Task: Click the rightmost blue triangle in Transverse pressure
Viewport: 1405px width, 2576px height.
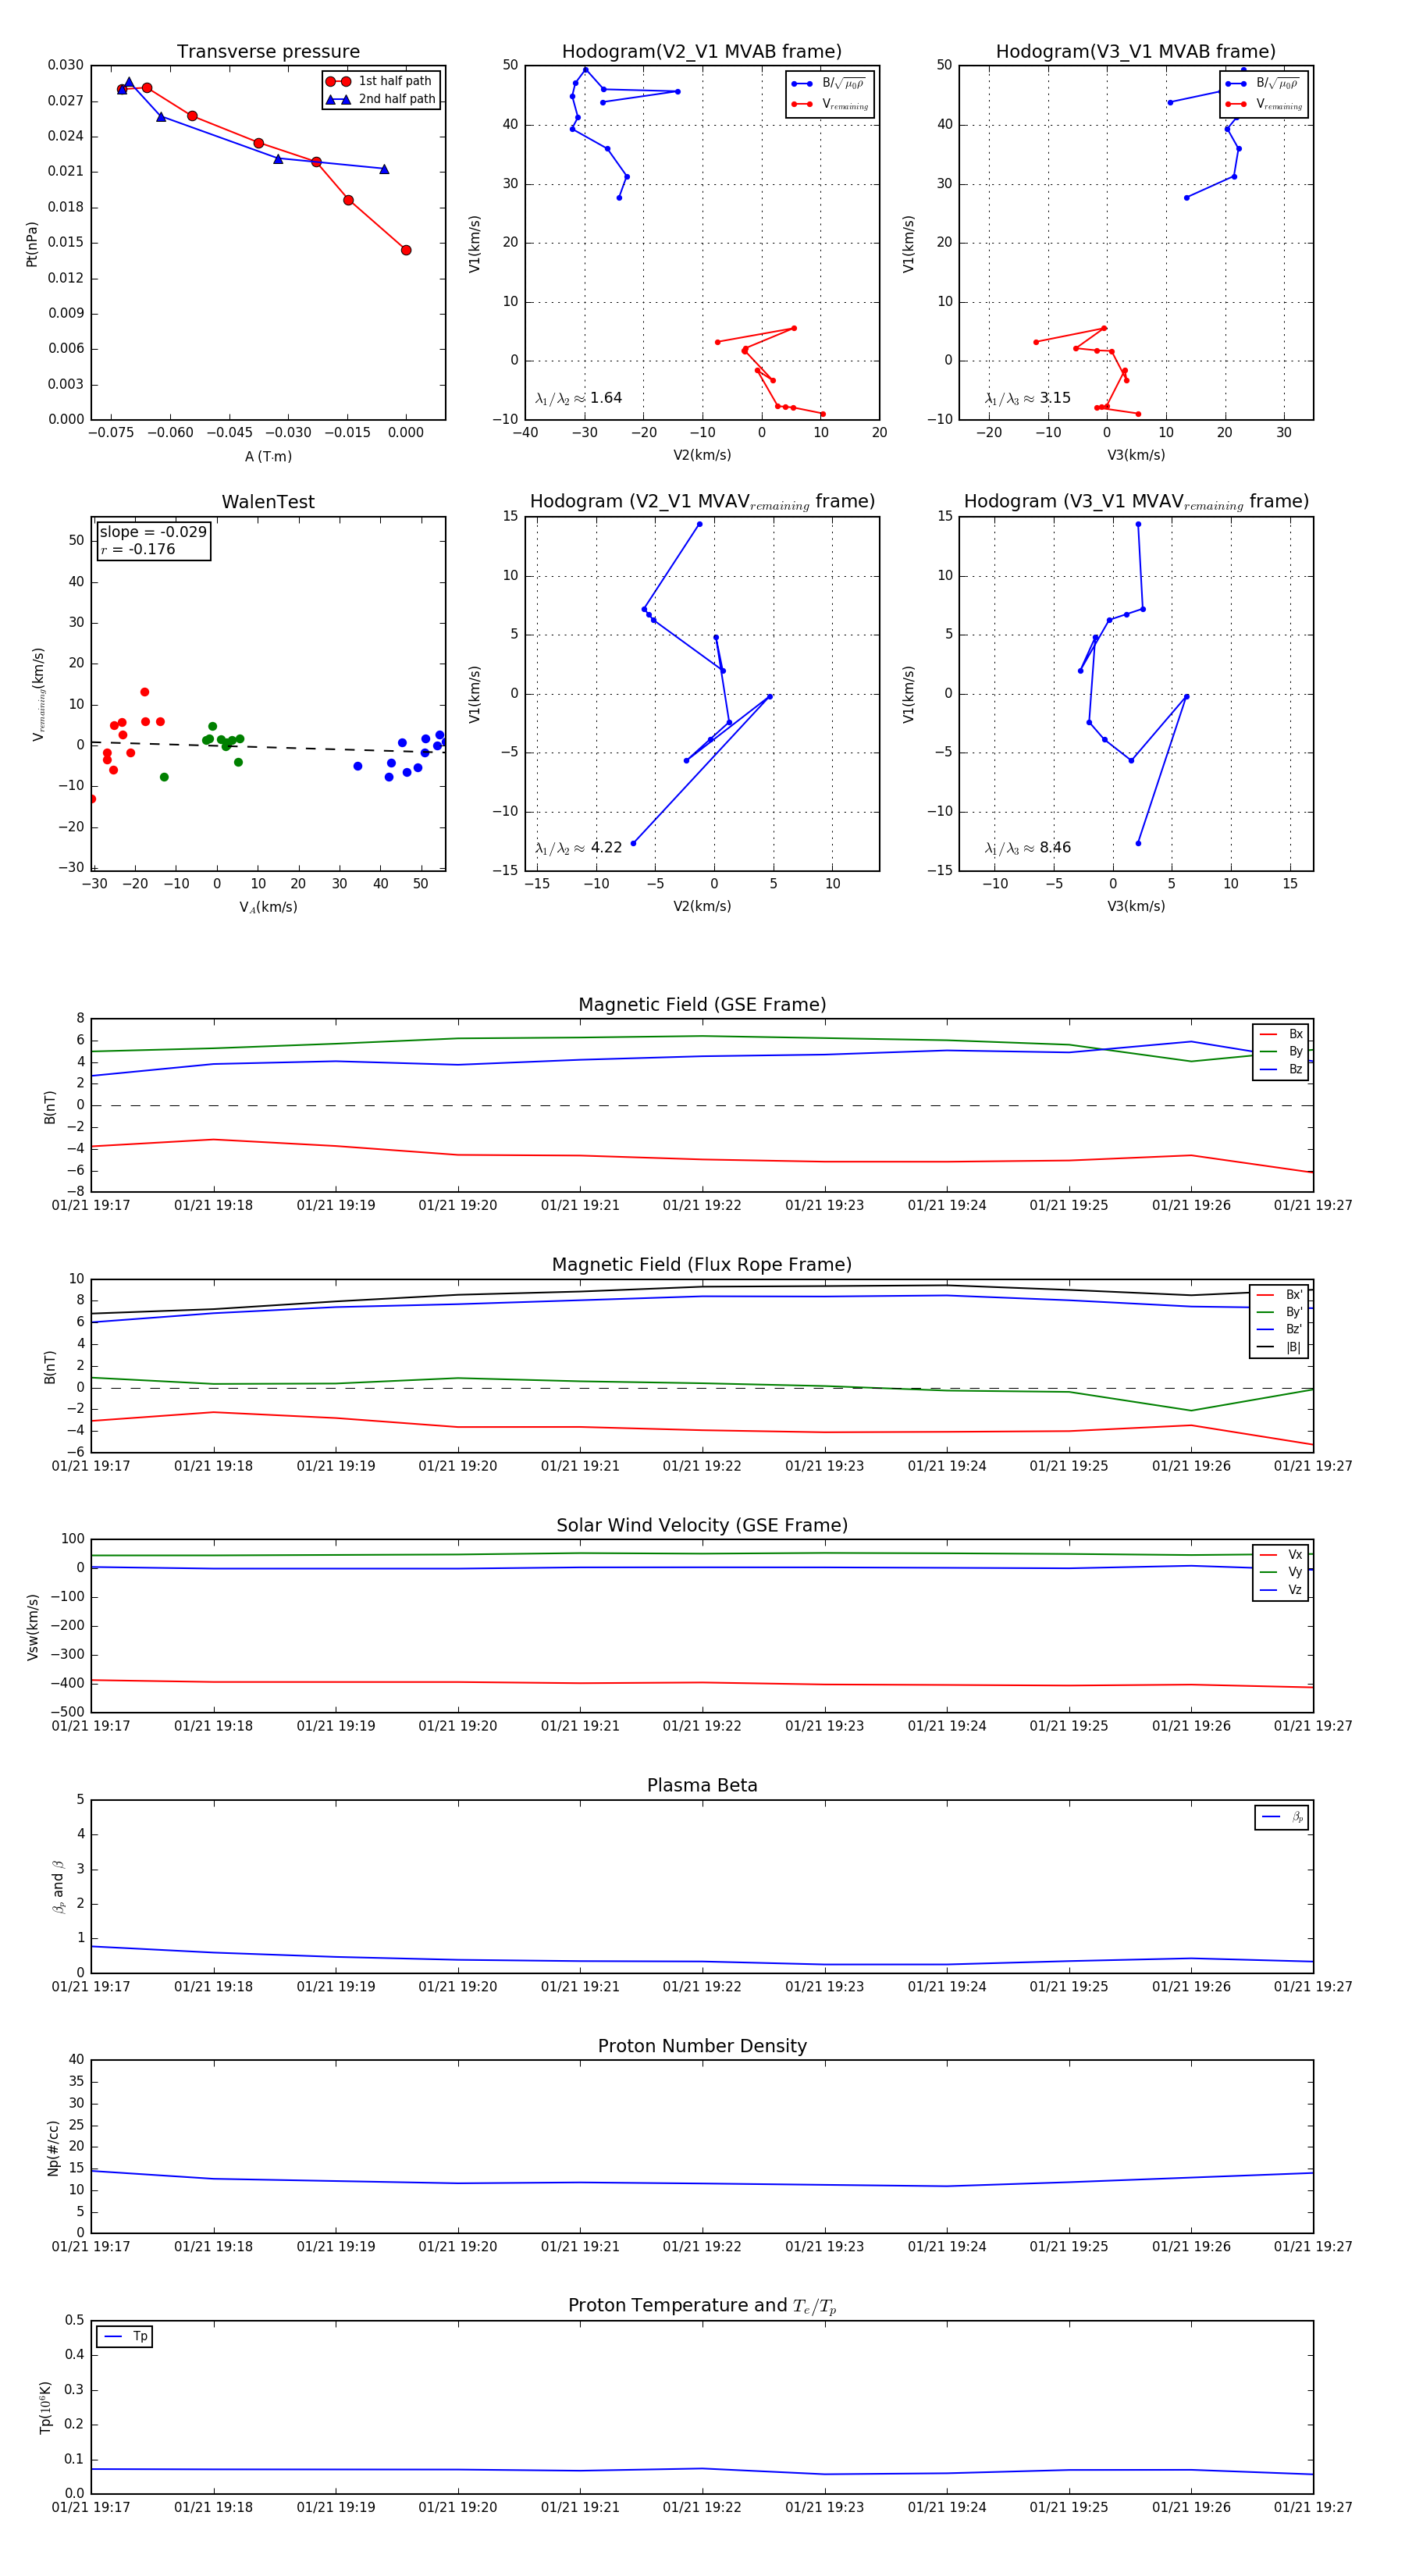Action: (x=384, y=169)
